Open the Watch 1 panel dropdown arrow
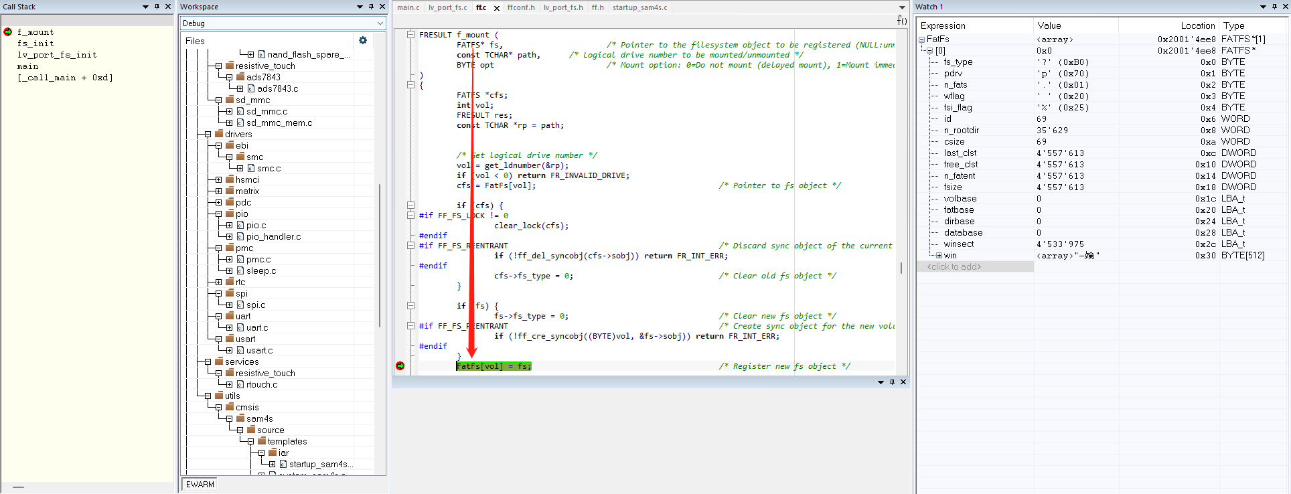Screen dimensions: 1291x494 coord(1263,7)
